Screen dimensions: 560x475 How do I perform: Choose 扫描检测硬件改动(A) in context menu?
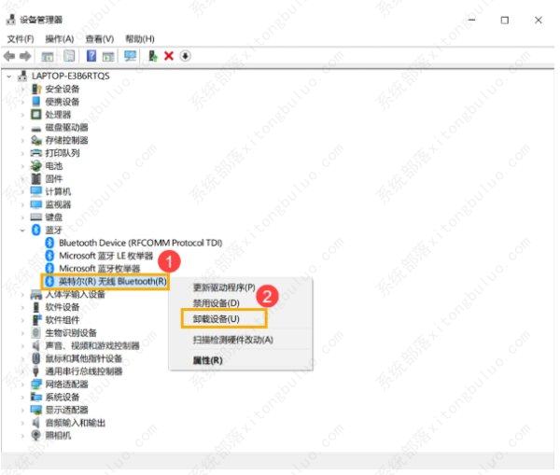click(232, 340)
